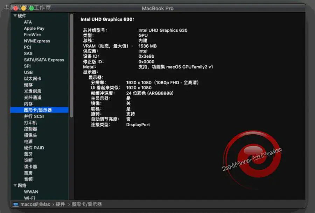Click the 类型 value GPU
The width and height of the screenshot is (315, 213).
[143, 35]
